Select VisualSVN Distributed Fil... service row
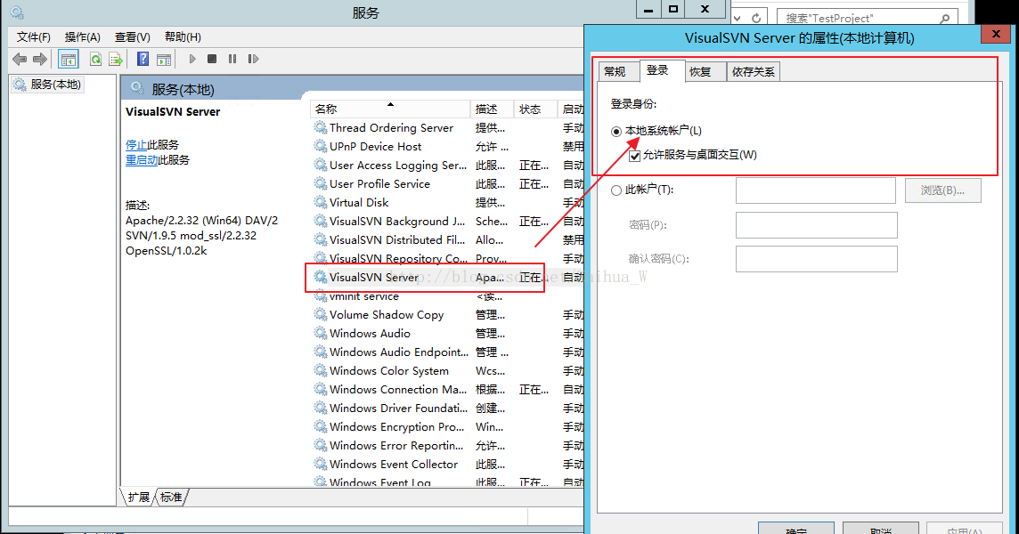Image resolution: width=1019 pixels, height=534 pixels. click(x=447, y=239)
